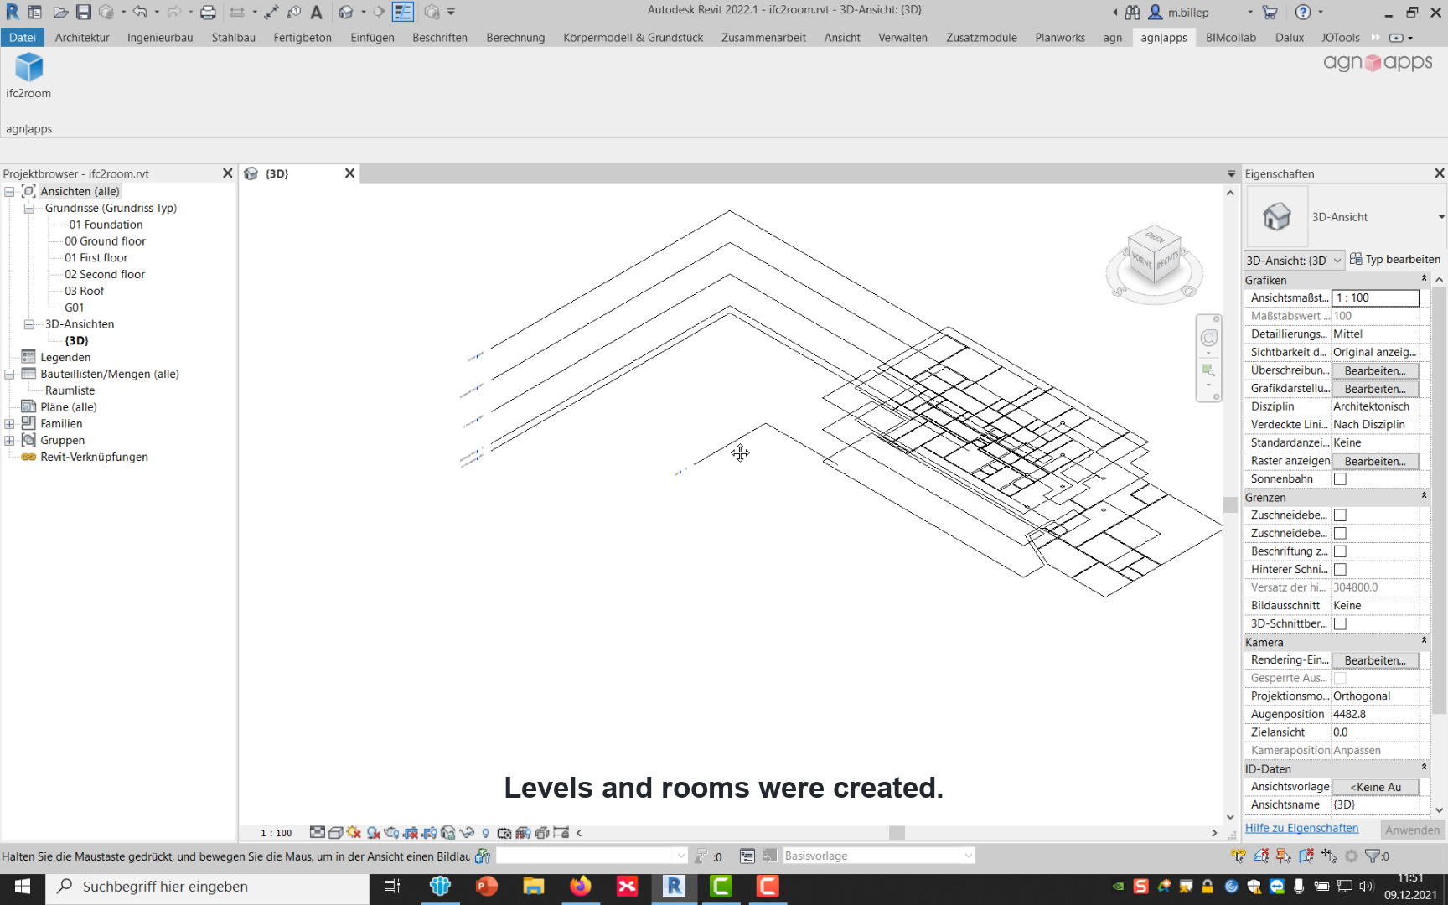Screen dimensions: 1448x905
Task: Select the Aligned Dimension tool
Action: pyautogui.click(x=271, y=13)
